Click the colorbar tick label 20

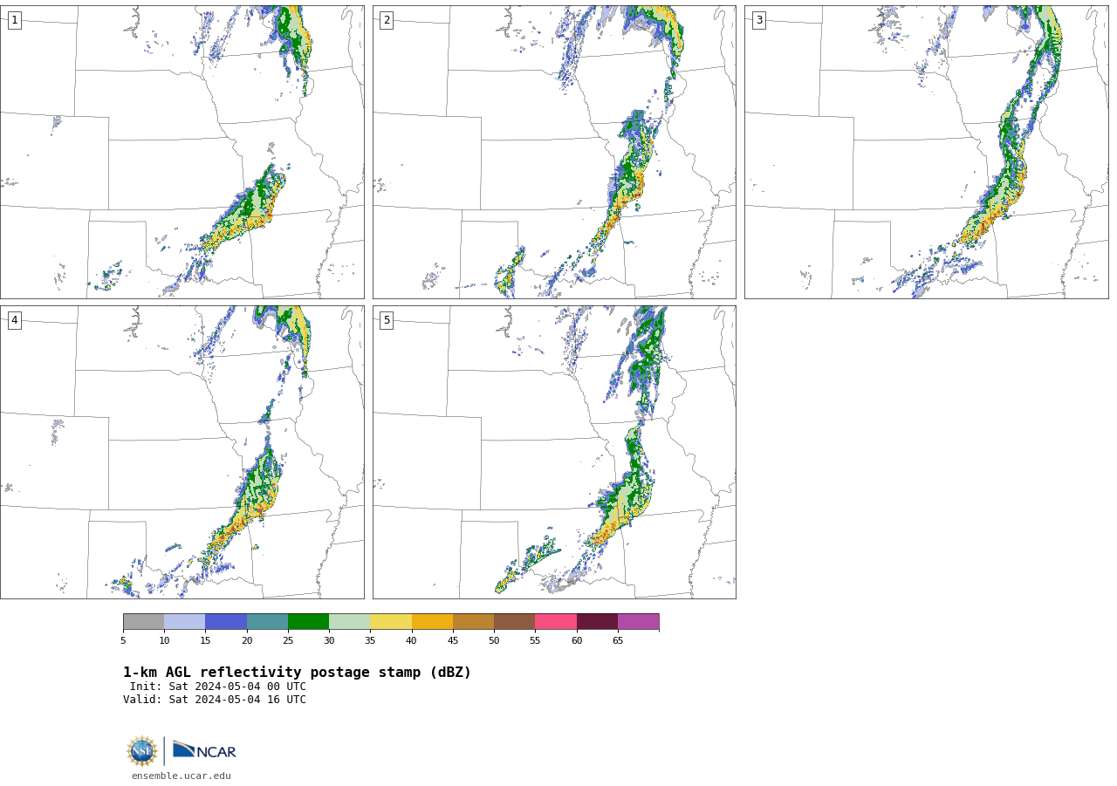click(x=247, y=640)
